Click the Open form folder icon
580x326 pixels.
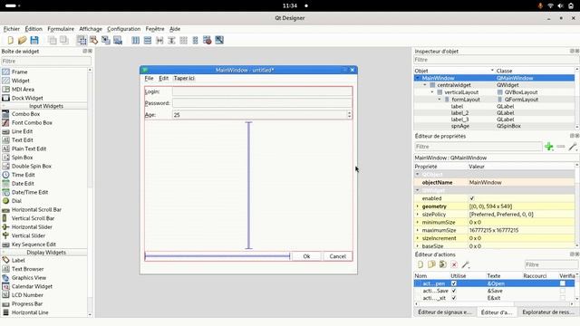(x=22, y=40)
